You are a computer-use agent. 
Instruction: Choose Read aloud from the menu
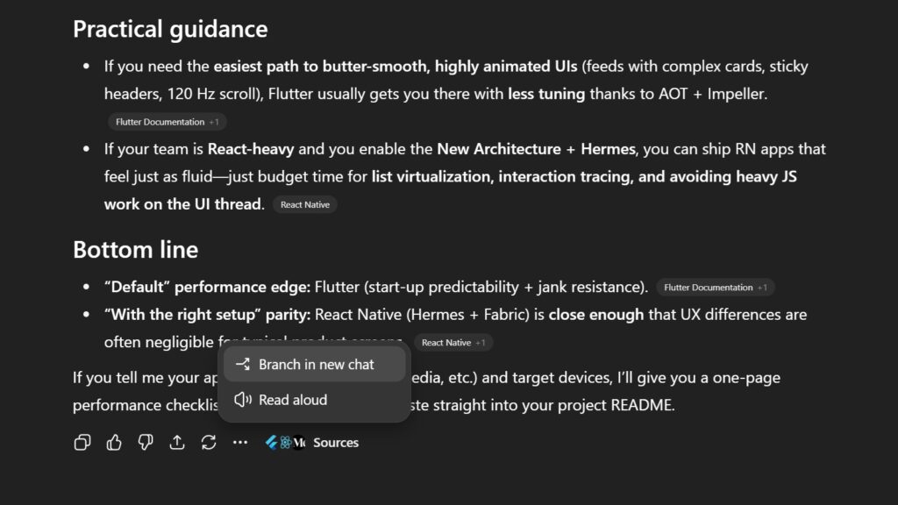pyautogui.click(x=293, y=400)
